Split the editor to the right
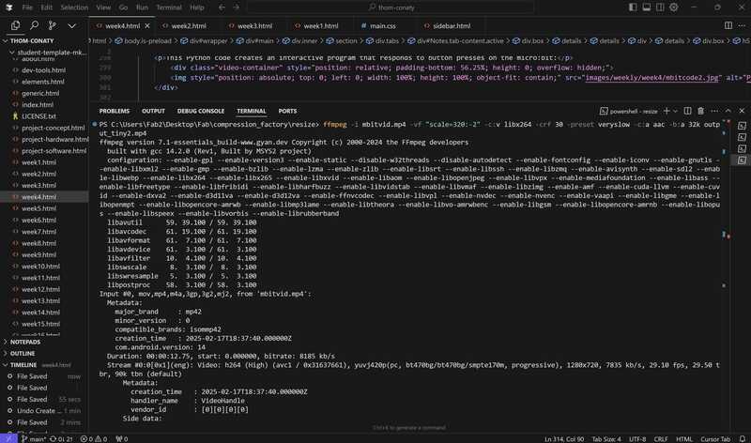Screen dimensions: 751x443 pyautogui.click(x=728, y=25)
